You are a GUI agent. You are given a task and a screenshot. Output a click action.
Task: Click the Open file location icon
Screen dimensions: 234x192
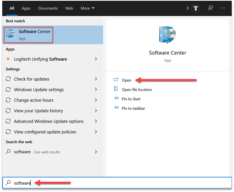[x=116, y=89]
